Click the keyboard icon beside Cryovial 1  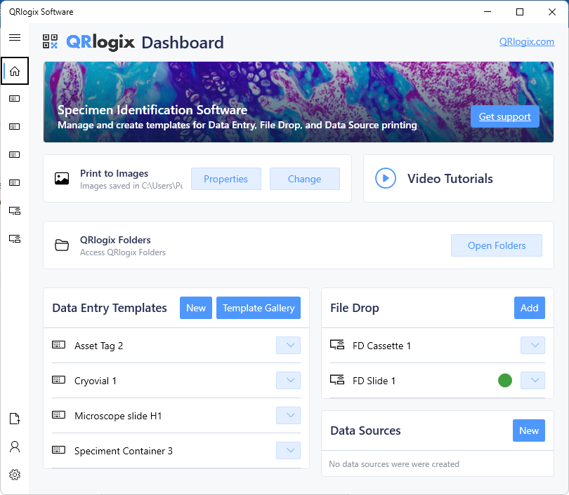coord(58,380)
